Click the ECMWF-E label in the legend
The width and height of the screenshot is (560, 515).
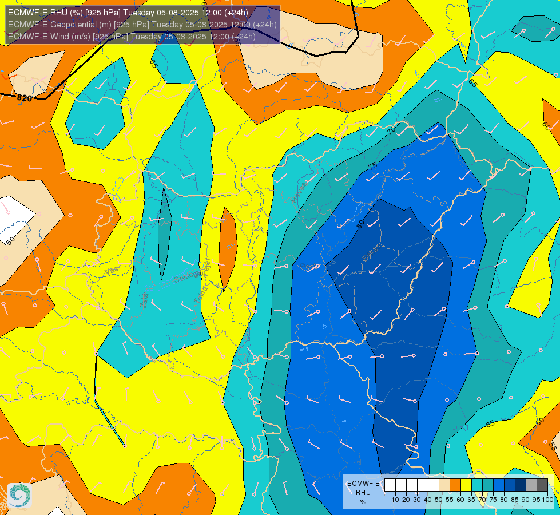coord(363,484)
